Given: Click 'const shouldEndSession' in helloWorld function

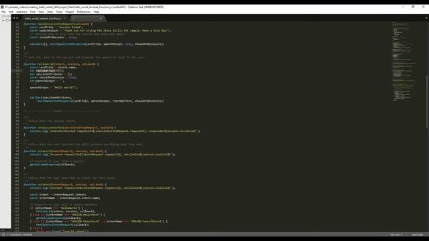Looking at the screenshot, I should (54, 78).
